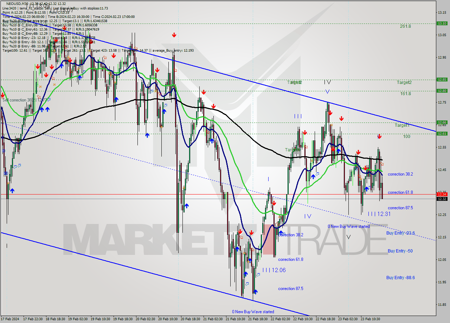
Task: Click the '22 Feb 10:30' time label
Action: pyautogui.click(x=303, y=319)
